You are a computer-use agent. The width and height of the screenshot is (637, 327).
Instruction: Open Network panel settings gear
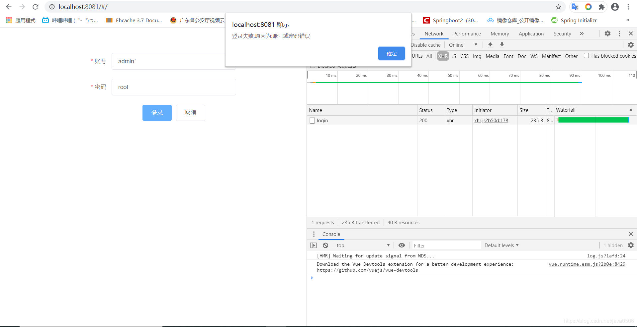click(631, 45)
